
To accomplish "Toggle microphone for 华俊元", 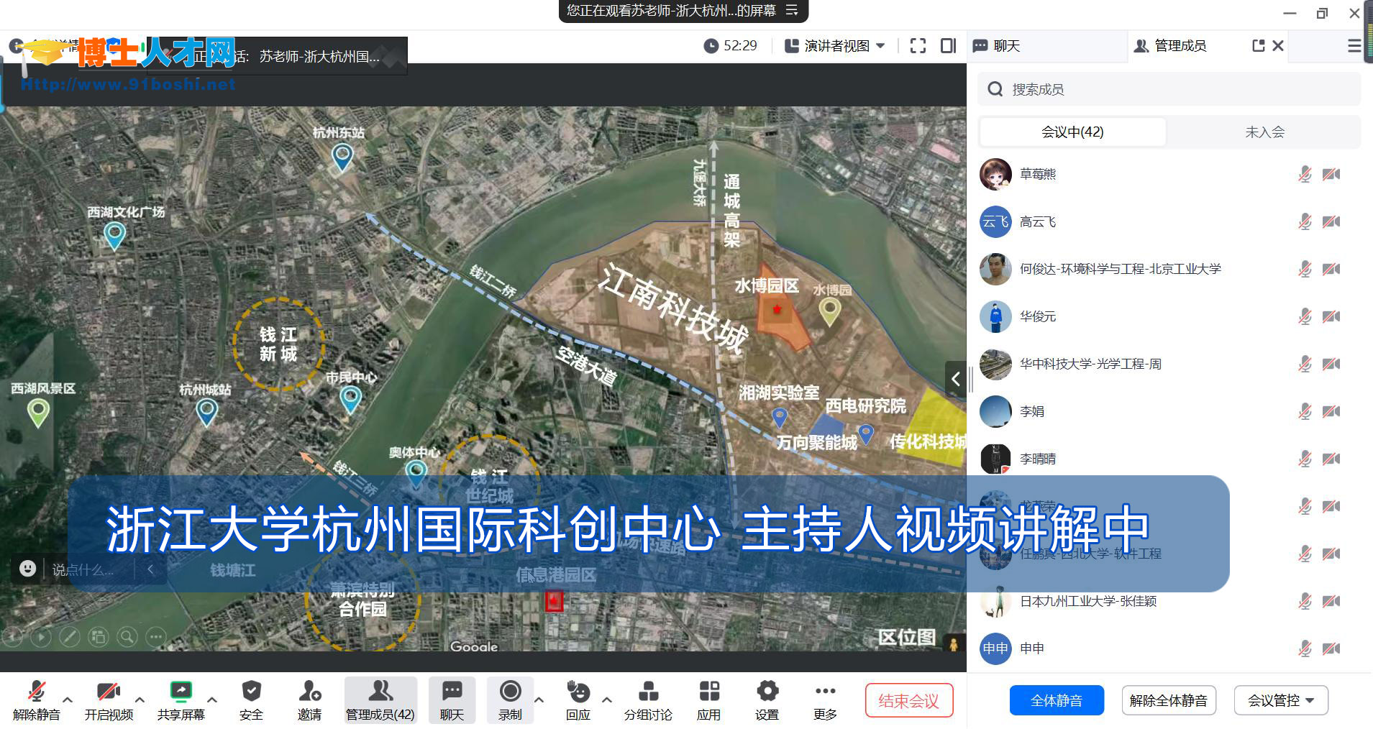I will pos(1305,316).
